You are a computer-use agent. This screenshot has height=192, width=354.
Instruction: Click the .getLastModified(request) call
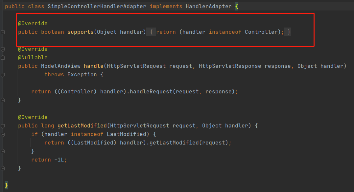point(187,143)
